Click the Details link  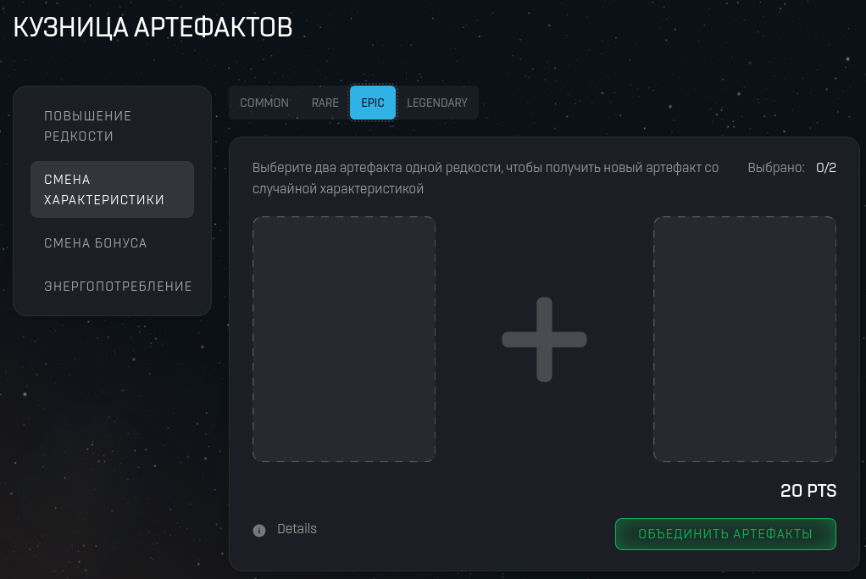coord(297,529)
